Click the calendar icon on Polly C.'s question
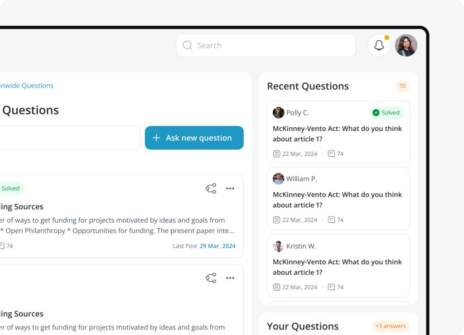 [x=276, y=153]
